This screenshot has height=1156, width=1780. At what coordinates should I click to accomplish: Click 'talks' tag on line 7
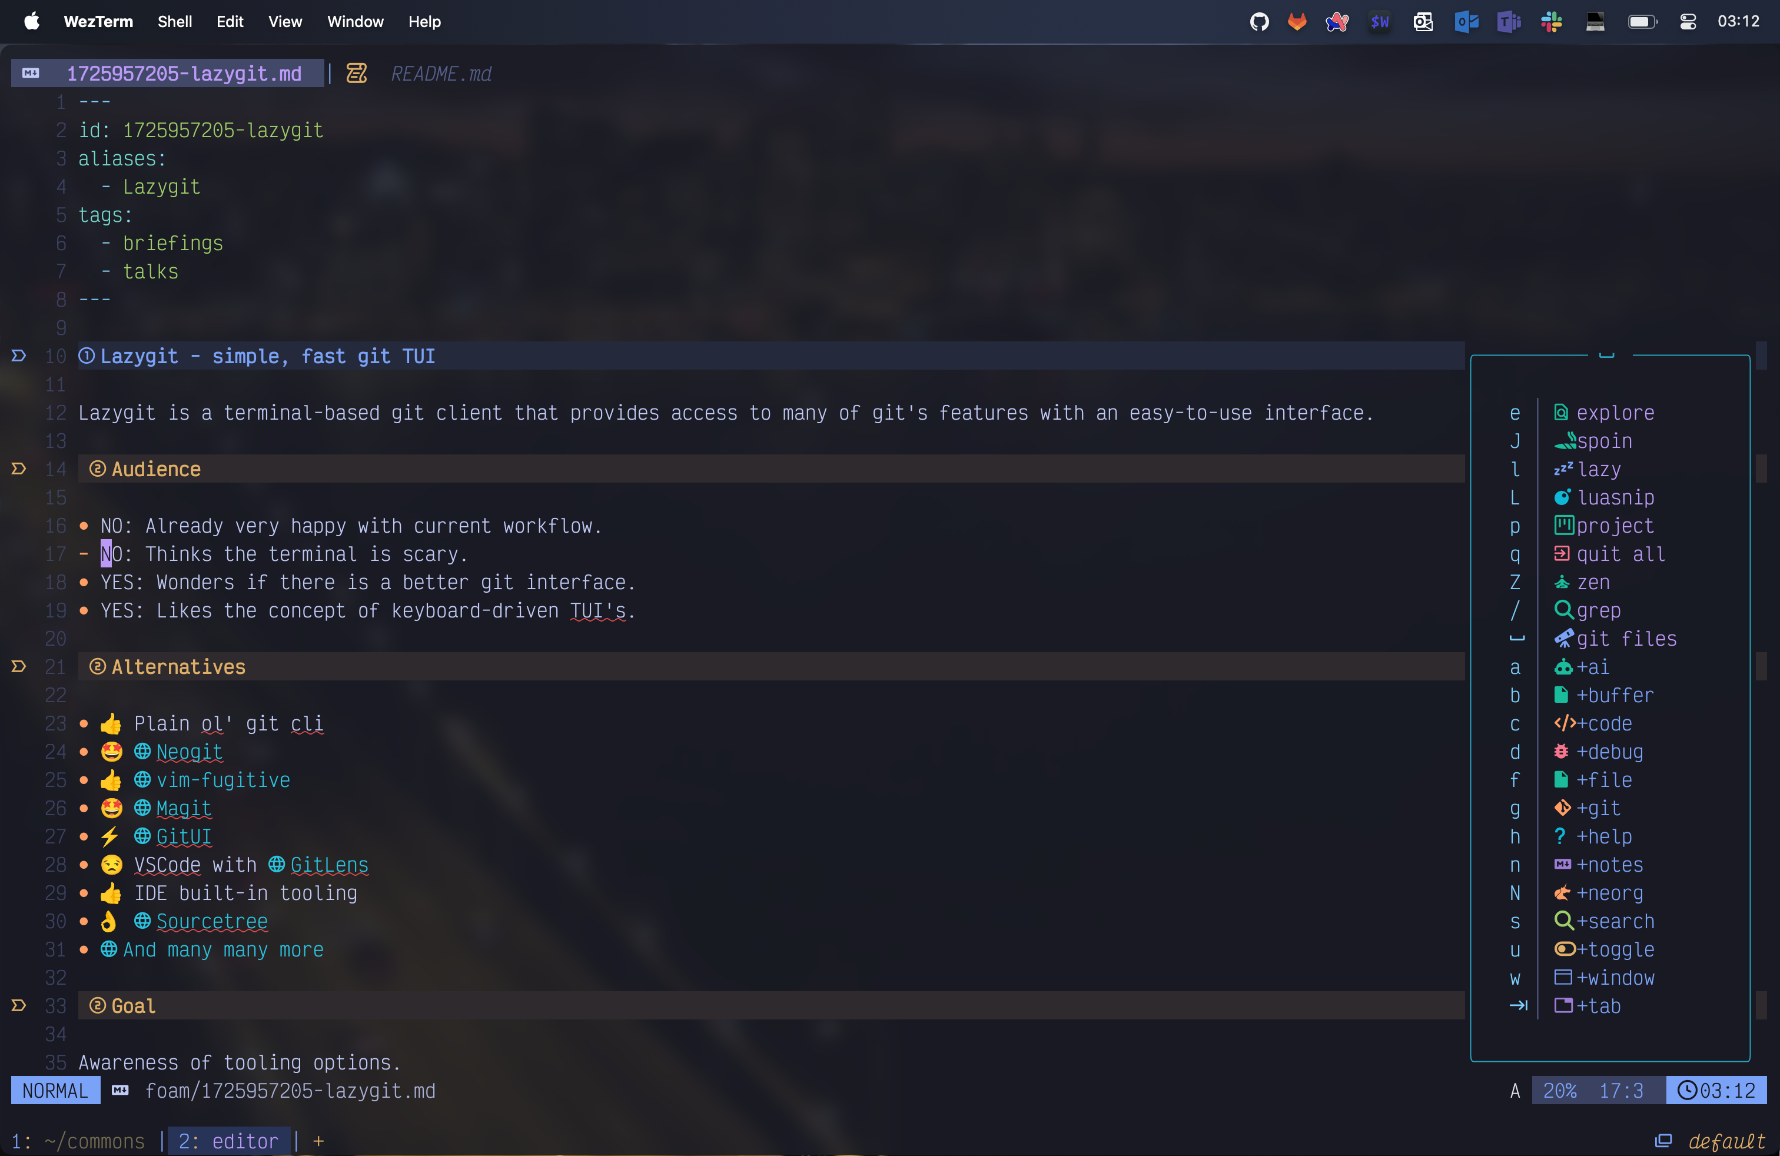pos(150,271)
